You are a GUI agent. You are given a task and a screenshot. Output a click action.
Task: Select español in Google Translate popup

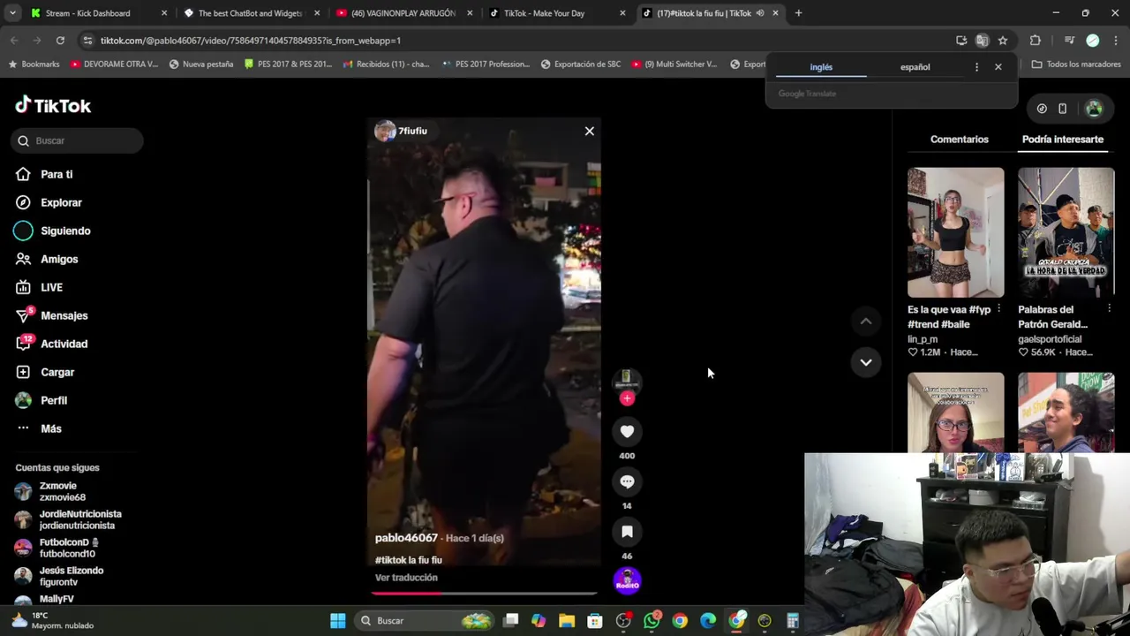(x=915, y=67)
